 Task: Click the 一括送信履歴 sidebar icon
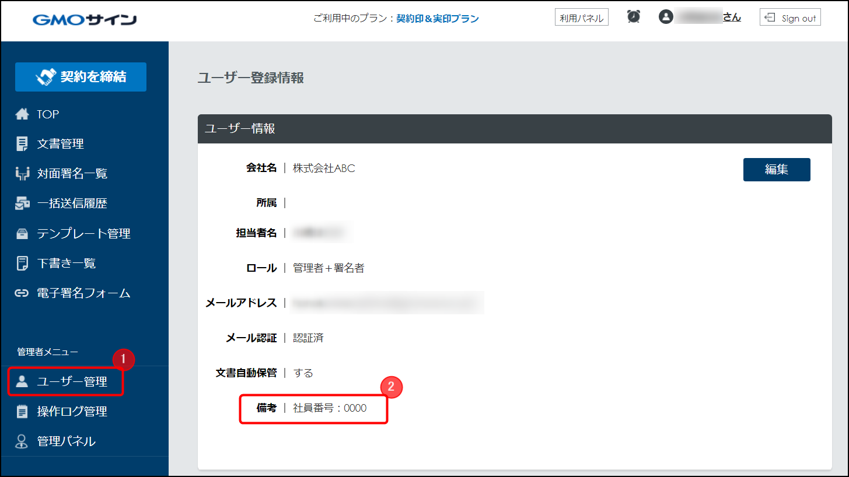coord(22,204)
